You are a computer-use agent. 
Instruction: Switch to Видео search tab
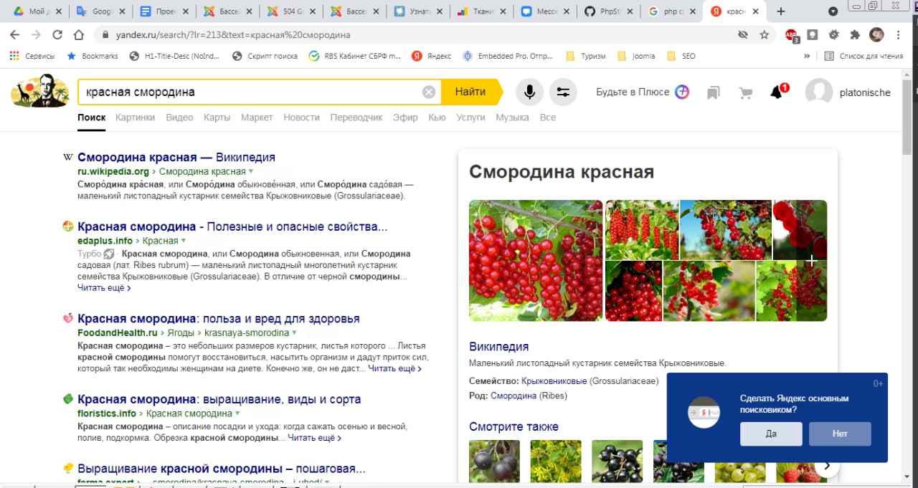pyautogui.click(x=179, y=118)
